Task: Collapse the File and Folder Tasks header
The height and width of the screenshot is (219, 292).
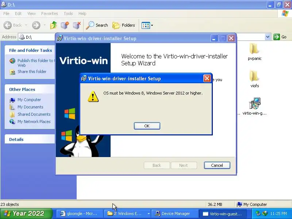Action: click(x=31, y=50)
